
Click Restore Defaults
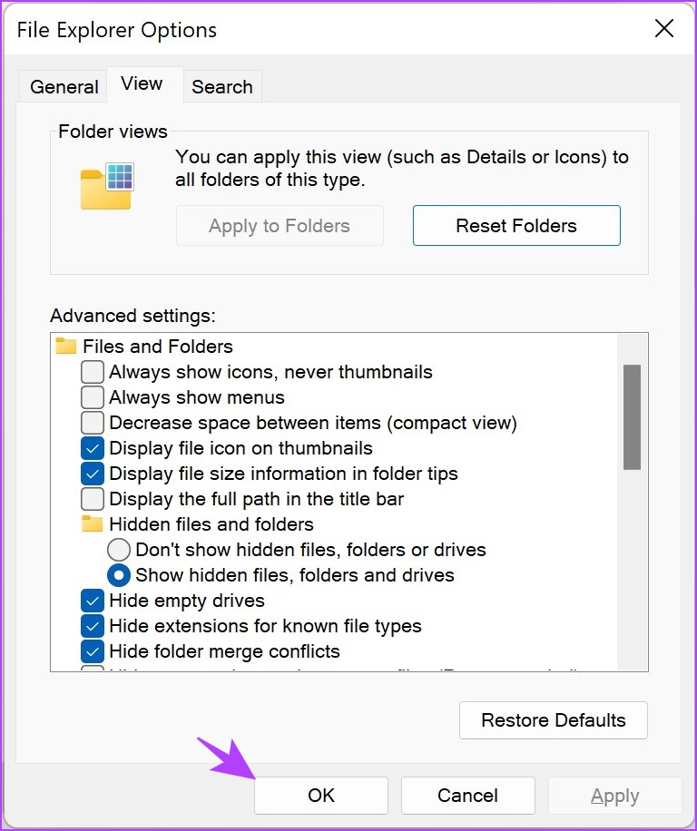(553, 719)
